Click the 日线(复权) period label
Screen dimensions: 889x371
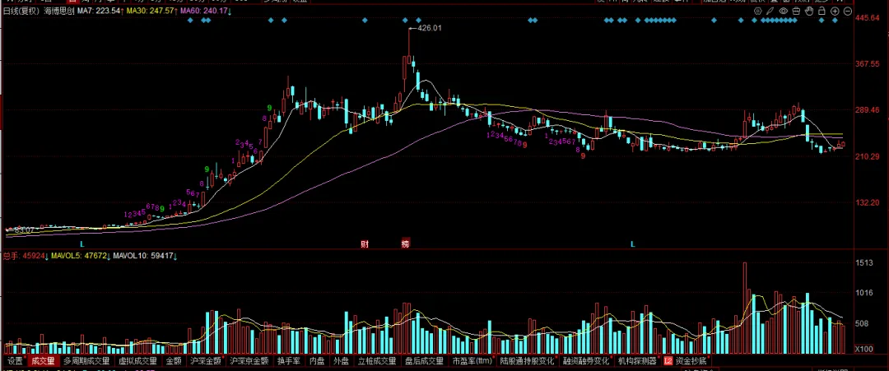tap(22, 11)
